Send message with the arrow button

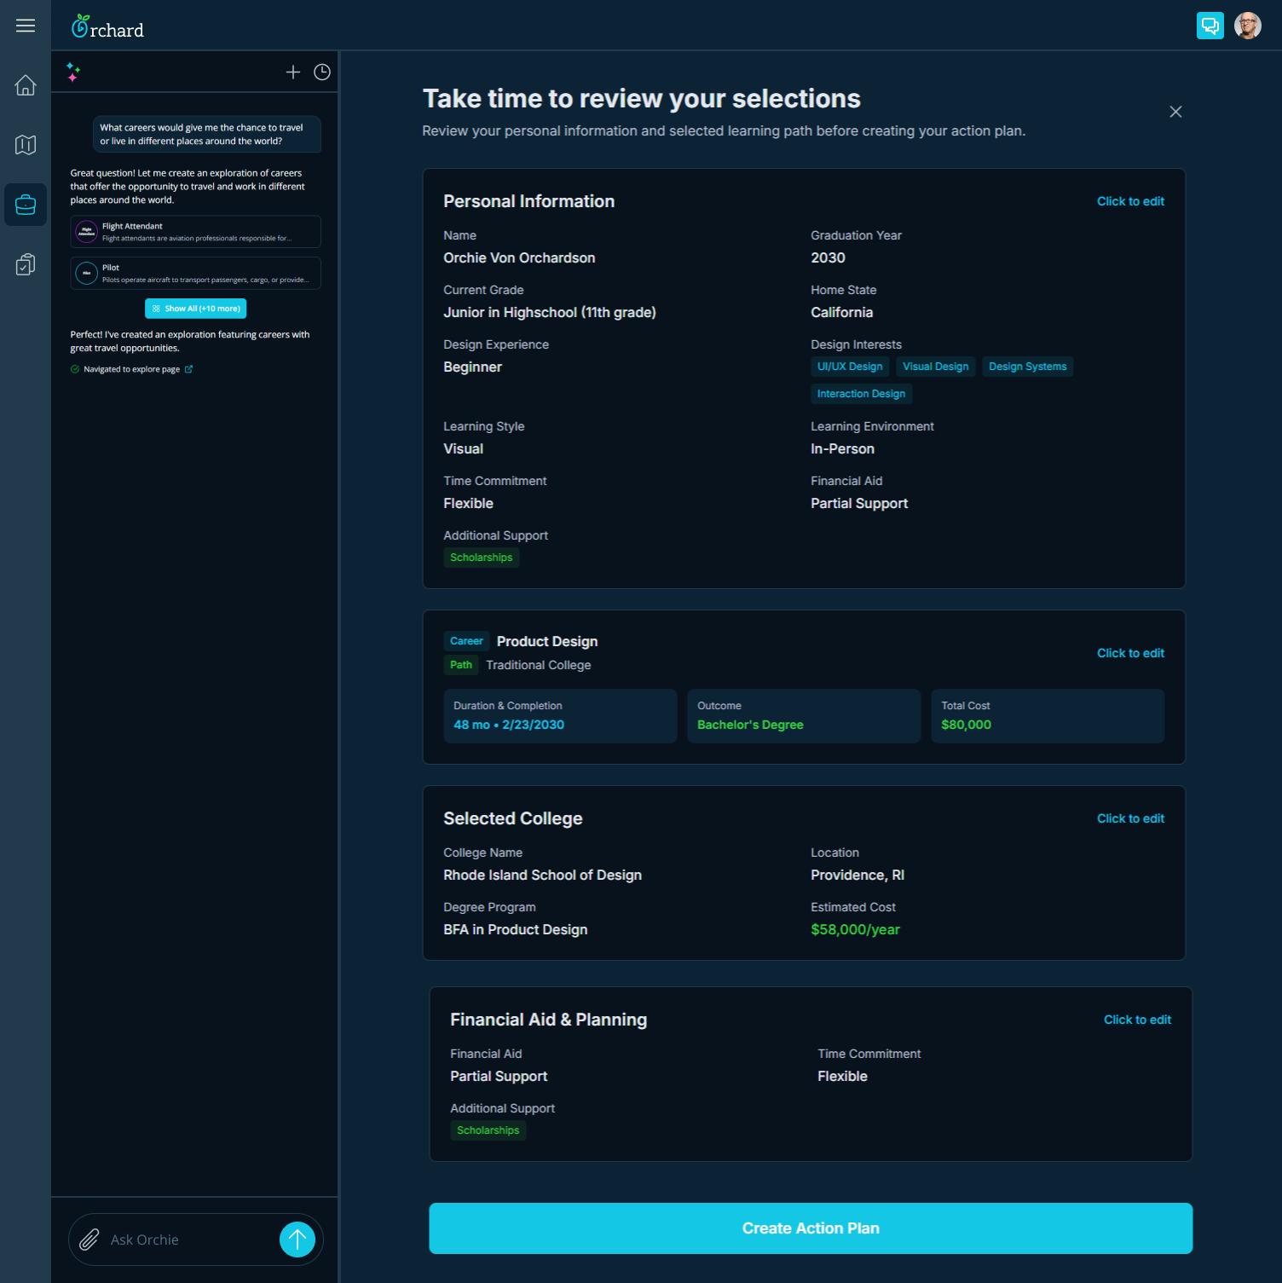click(x=297, y=1240)
